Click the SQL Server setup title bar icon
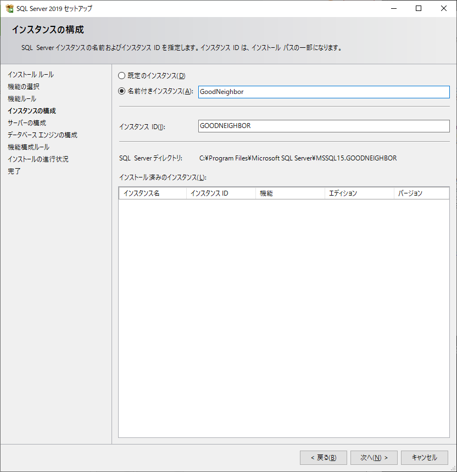Image resolution: width=457 pixels, height=472 pixels. (x=9, y=8)
